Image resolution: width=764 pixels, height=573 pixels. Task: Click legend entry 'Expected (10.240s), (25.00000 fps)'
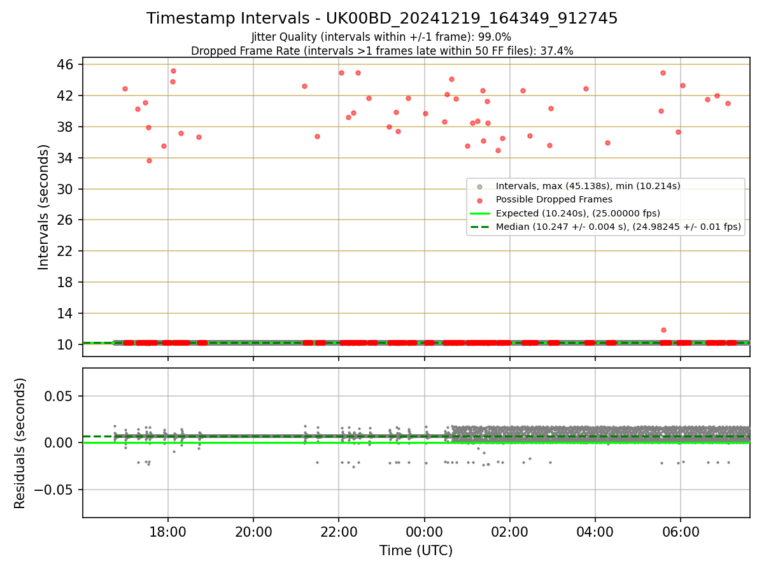pos(577,213)
